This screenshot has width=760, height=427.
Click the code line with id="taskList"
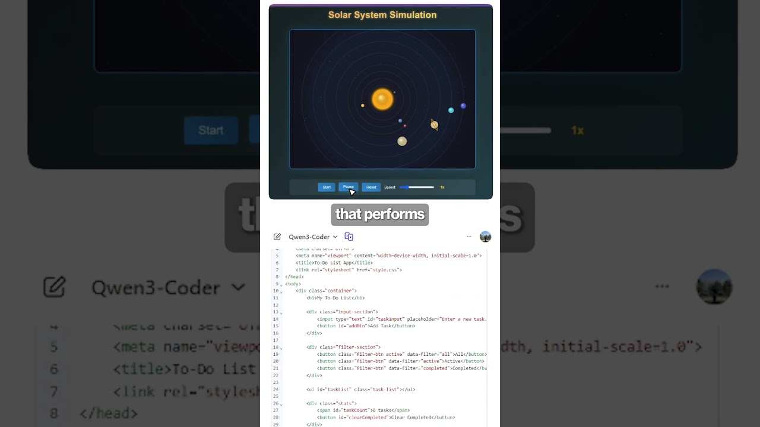pyautogui.click(x=361, y=390)
